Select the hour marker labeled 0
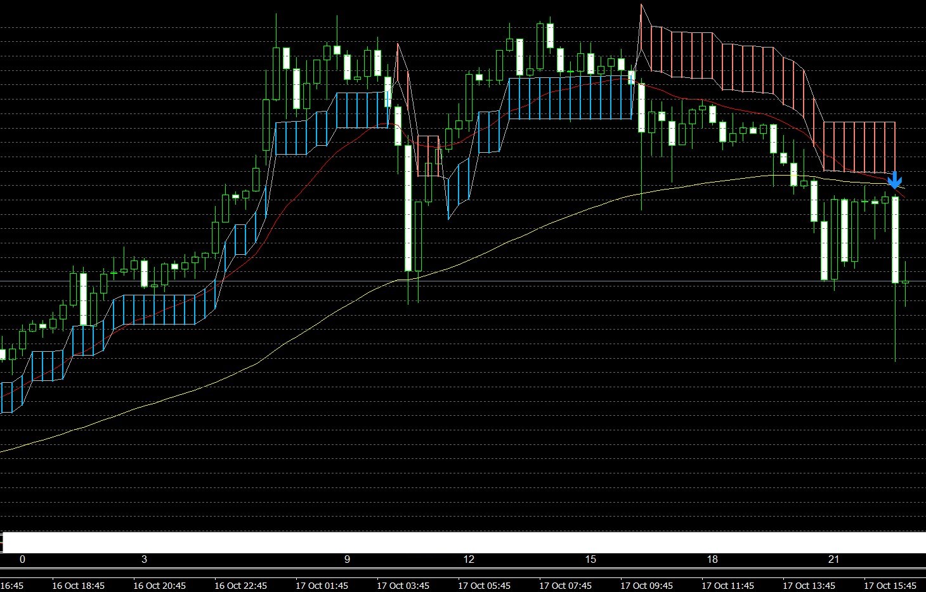This screenshot has height=592, width=926. tap(23, 559)
